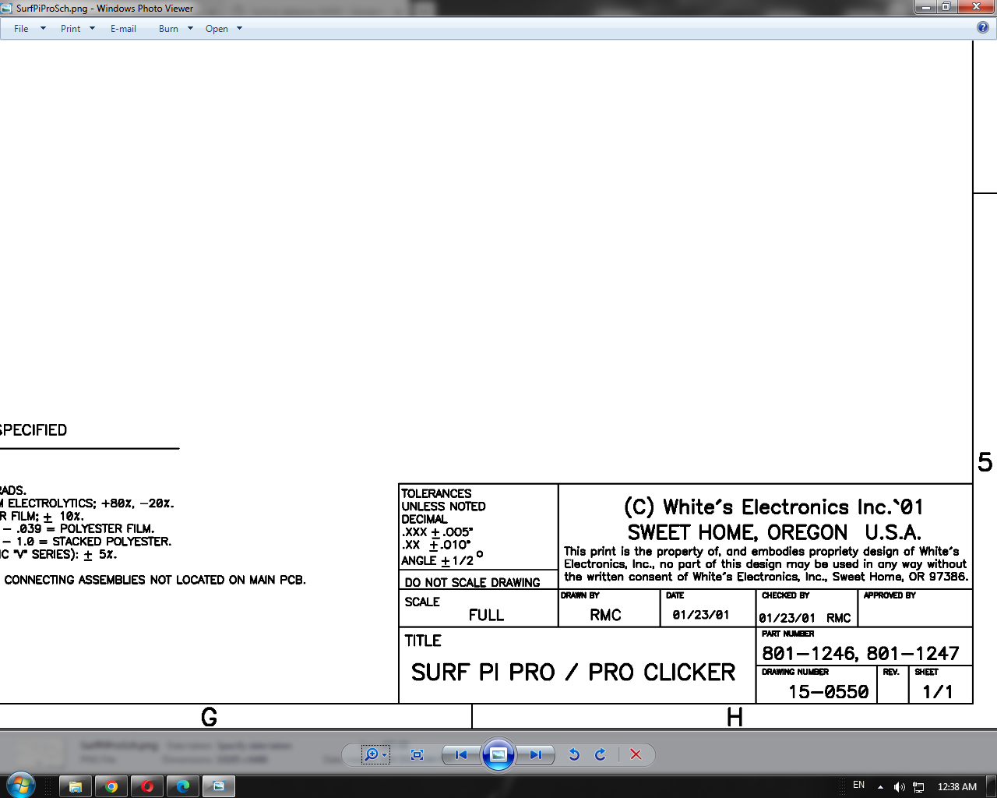Maximize the Photo Viewer window
Viewport: 997px width, 798px height.
946,7
